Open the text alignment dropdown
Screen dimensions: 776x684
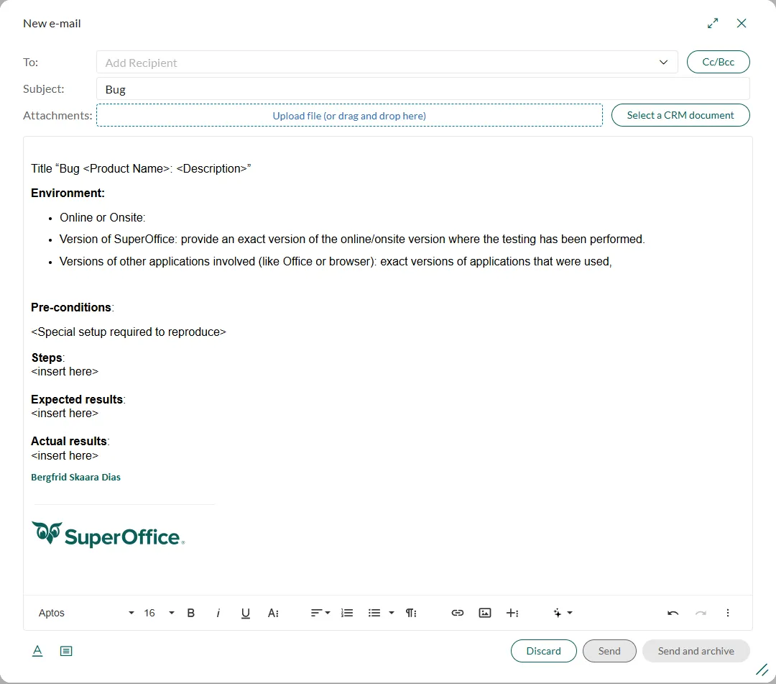tap(320, 613)
